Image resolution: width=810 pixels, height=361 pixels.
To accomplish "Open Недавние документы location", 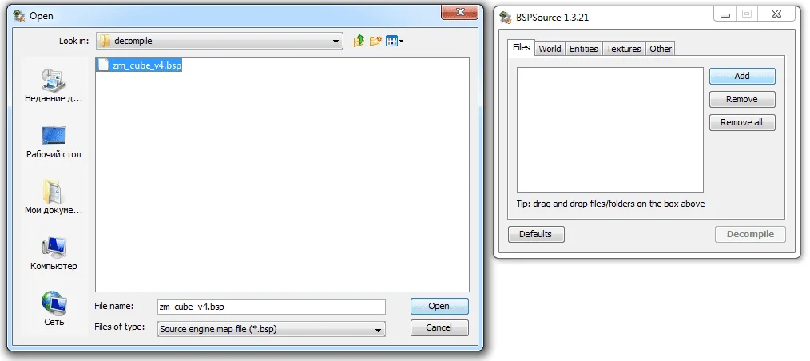I will [54, 85].
